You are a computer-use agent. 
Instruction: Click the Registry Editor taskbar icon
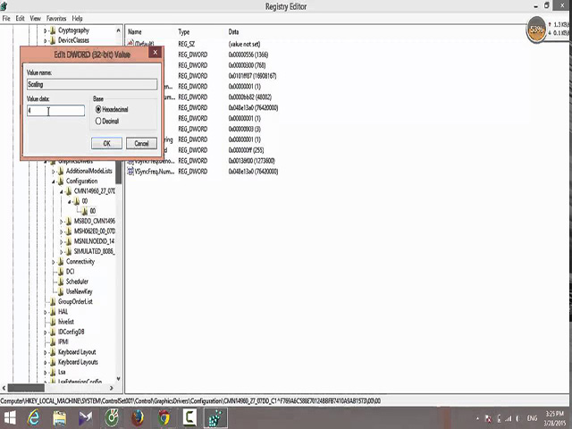point(215,417)
